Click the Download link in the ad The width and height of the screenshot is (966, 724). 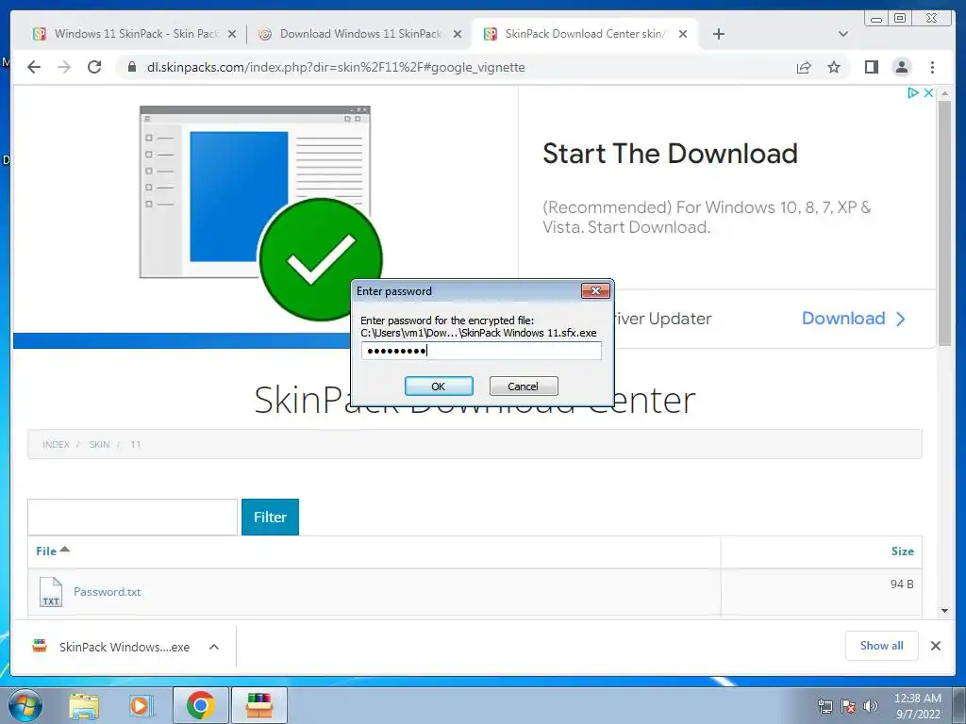coord(853,319)
